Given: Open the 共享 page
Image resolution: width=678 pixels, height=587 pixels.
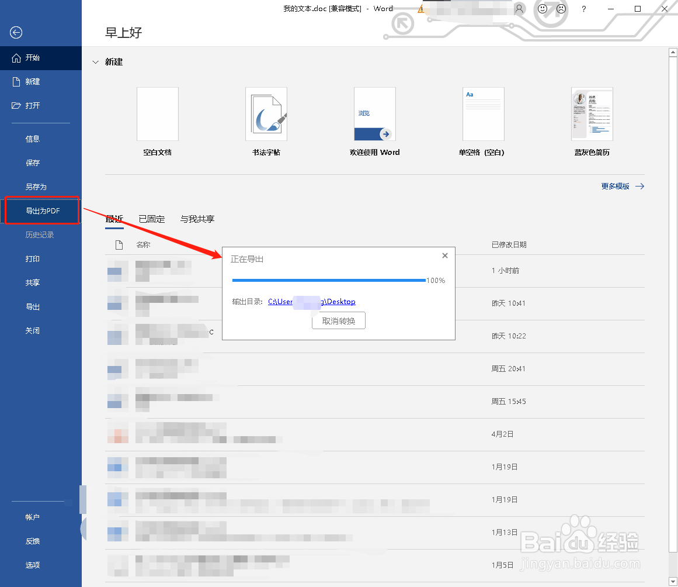Looking at the screenshot, I should click(41, 282).
